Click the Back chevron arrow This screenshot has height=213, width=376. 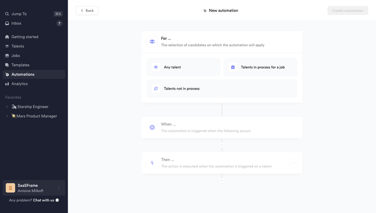click(82, 11)
